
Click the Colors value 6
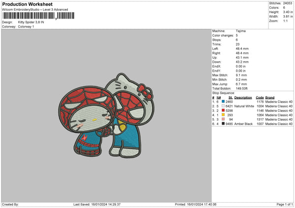(x=284, y=8)
